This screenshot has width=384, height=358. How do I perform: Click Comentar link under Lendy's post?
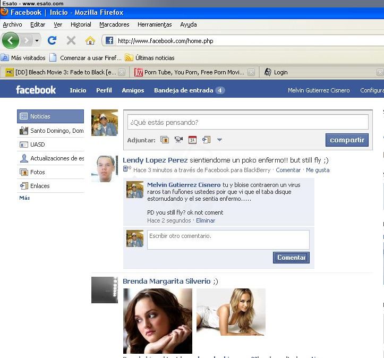pyautogui.click(x=288, y=170)
